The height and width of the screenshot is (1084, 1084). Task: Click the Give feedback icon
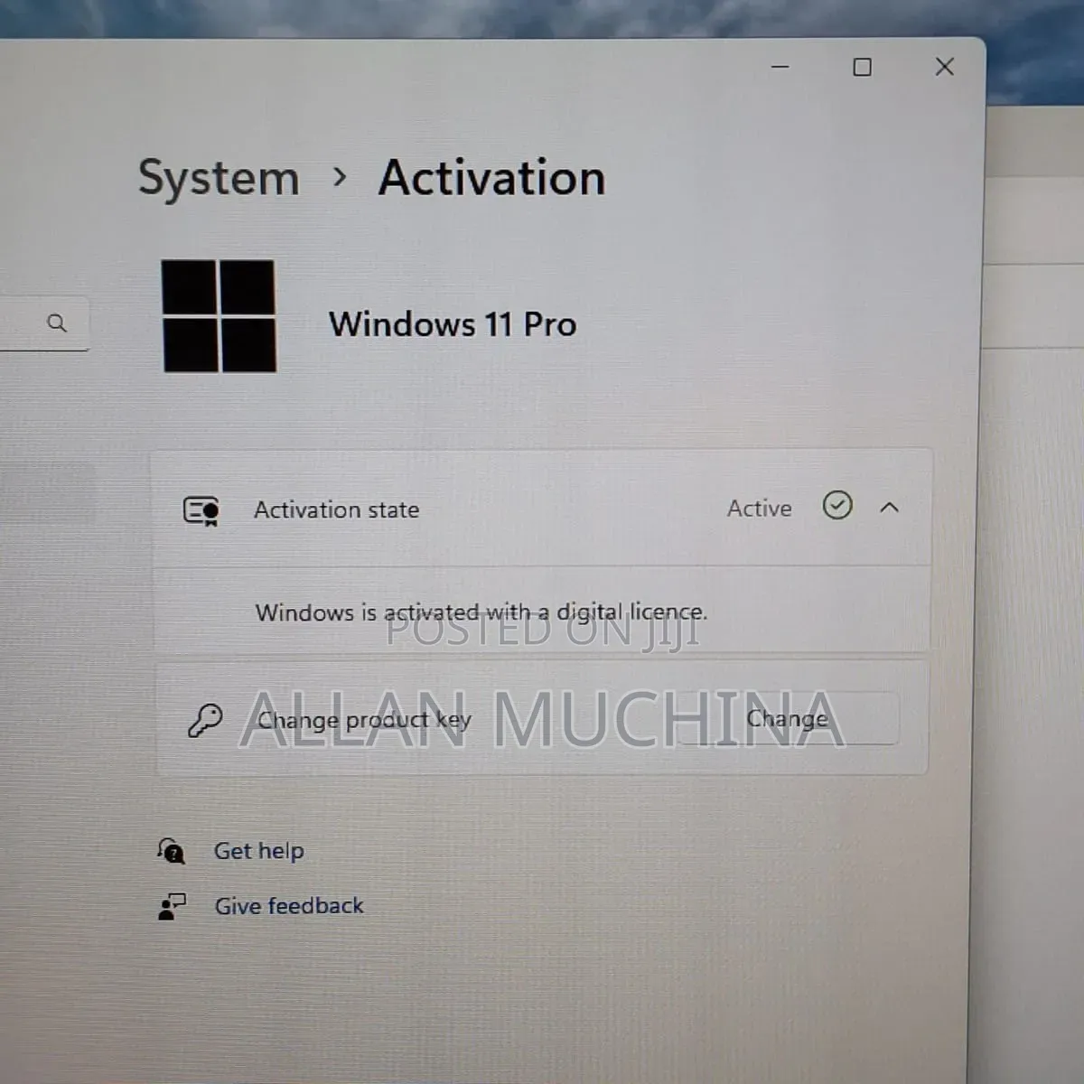(172, 906)
